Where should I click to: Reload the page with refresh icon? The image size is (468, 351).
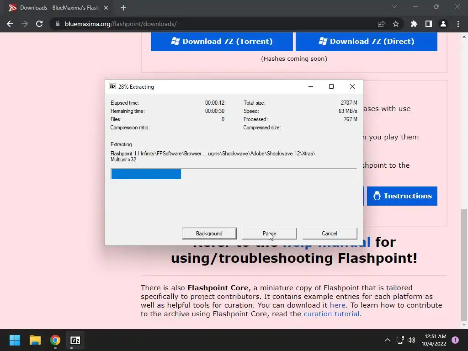(x=39, y=24)
